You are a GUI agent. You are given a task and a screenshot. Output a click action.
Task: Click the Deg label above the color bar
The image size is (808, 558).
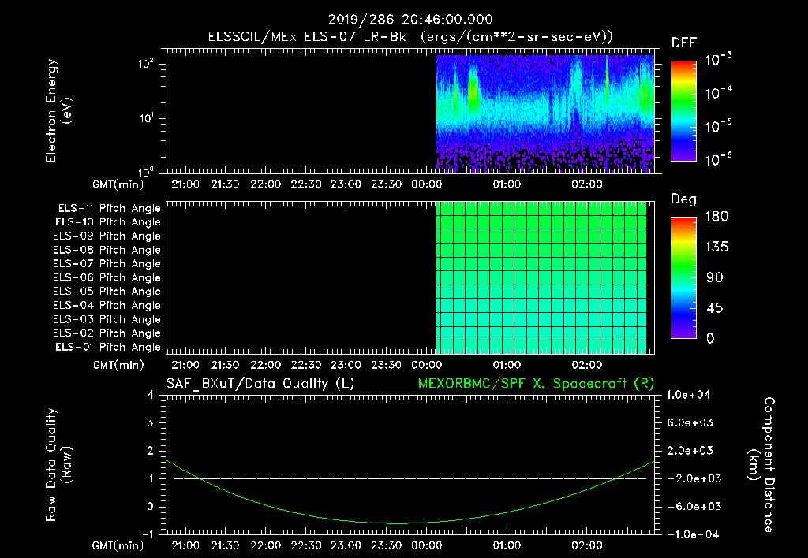coord(684,199)
